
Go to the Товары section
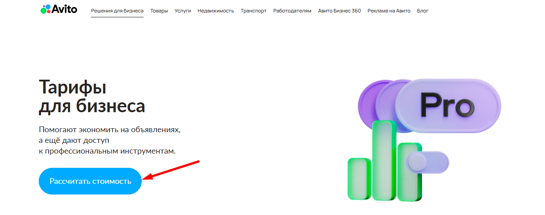tap(159, 11)
